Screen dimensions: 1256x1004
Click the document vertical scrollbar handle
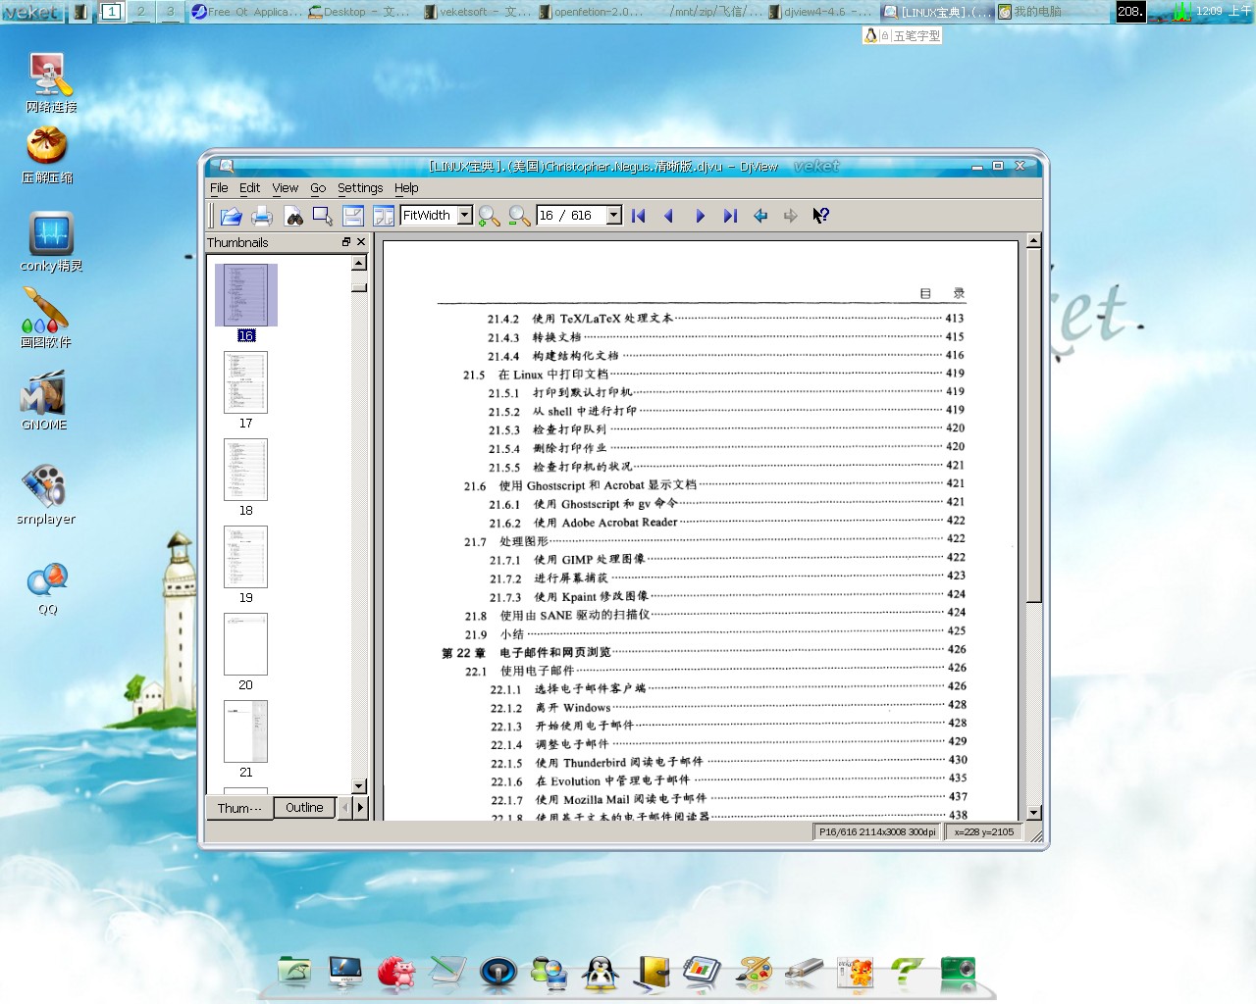click(1033, 426)
